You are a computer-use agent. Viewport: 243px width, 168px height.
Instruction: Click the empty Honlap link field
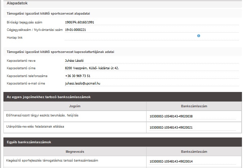130,37
